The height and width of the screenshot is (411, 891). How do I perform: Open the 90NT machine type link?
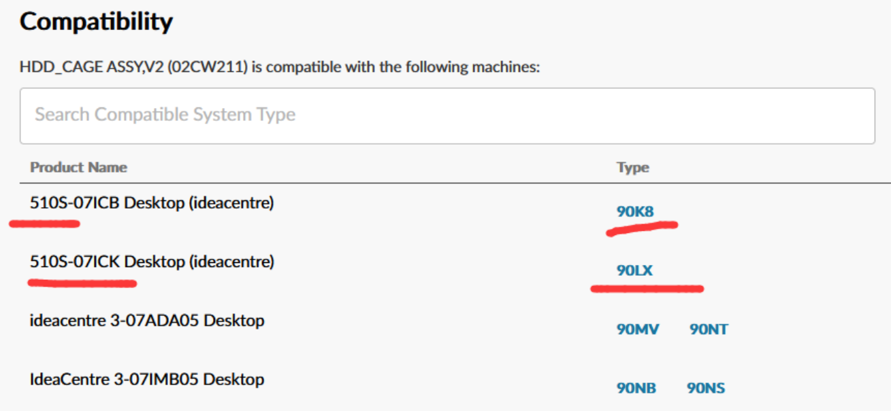[x=709, y=329]
